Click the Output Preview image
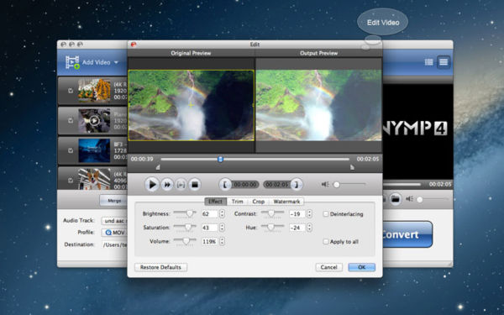This screenshot has height=315, width=504. pyautogui.click(x=318, y=105)
